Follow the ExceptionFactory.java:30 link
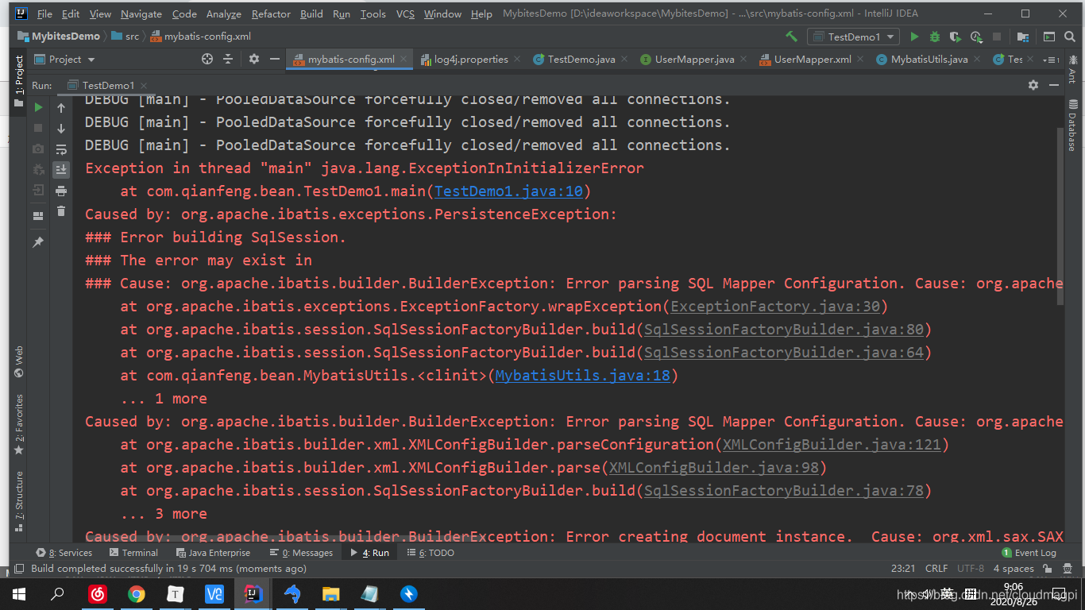This screenshot has height=610, width=1085. pyautogui.click(x=775, y=306)
